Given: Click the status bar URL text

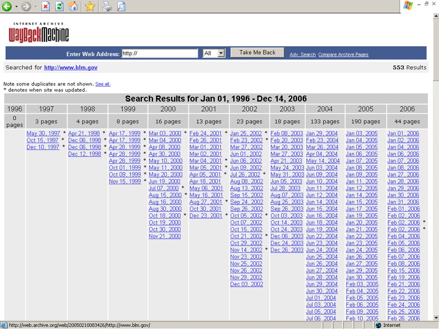Looking at the screenshot, I should coord(80,325).
